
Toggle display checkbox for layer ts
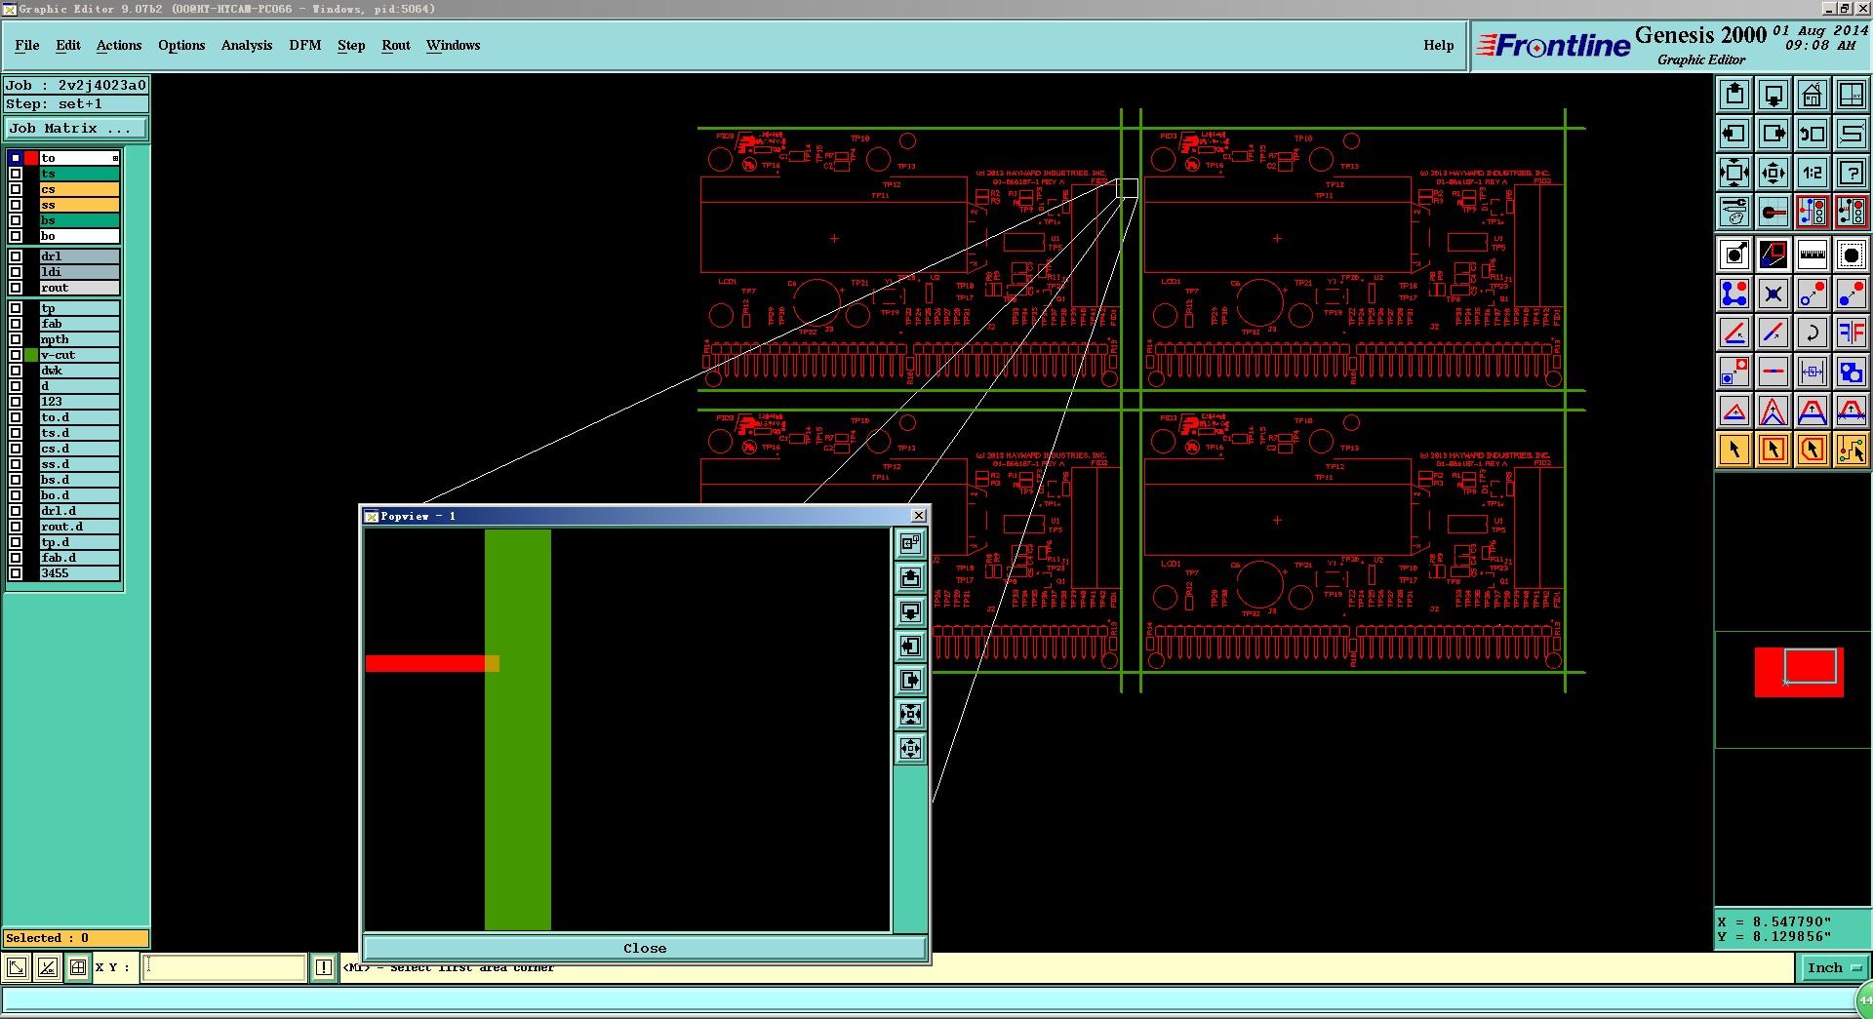[16, 174]
